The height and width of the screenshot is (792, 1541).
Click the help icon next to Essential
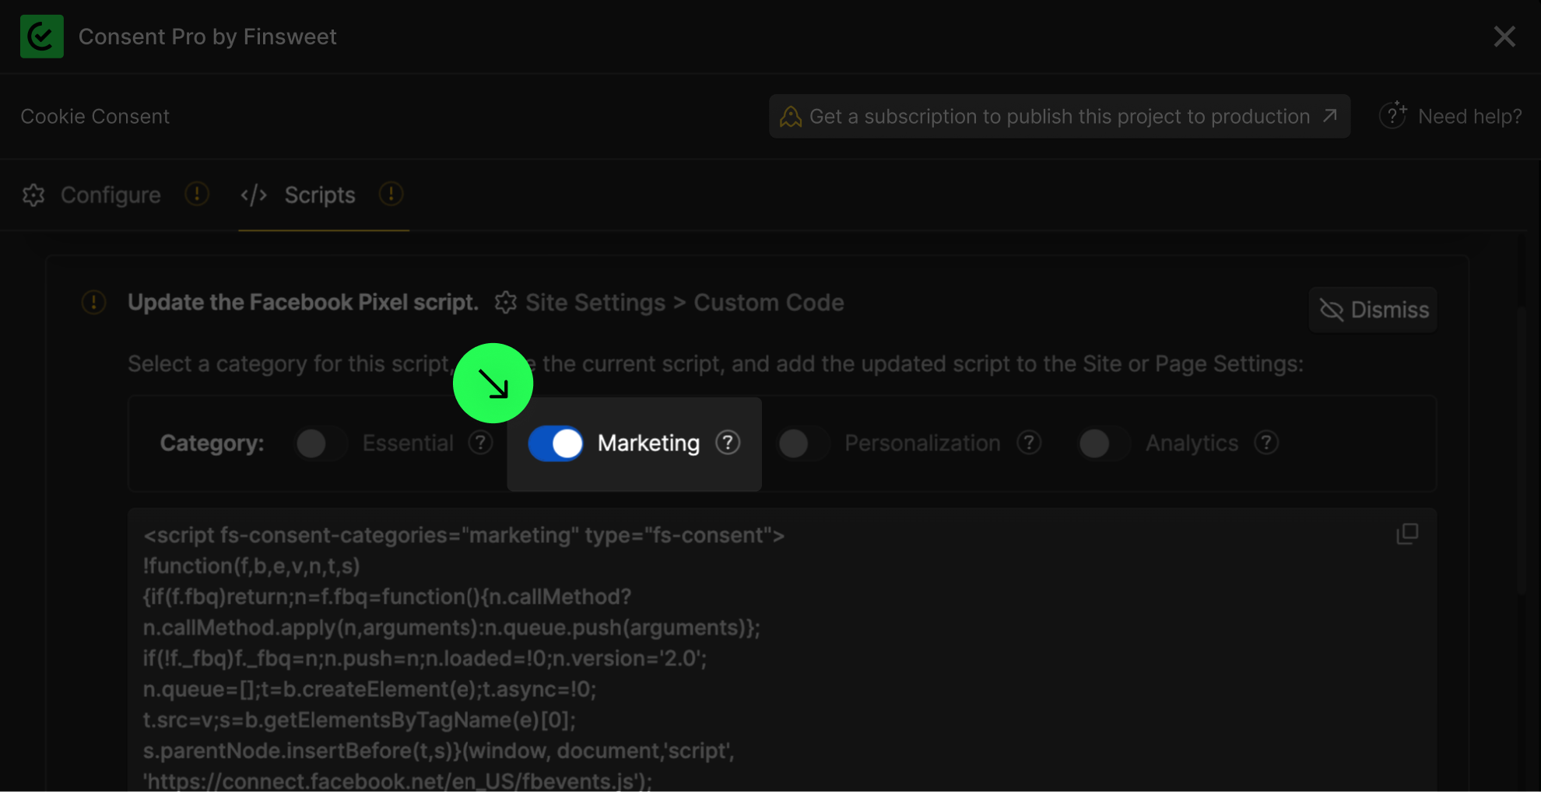tap(481, 443)
